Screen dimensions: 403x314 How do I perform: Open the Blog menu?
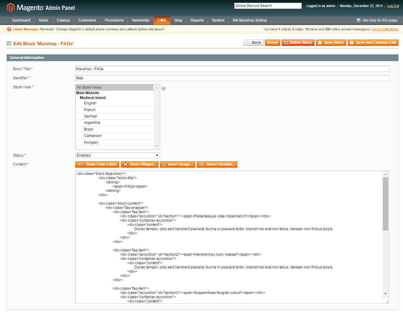(178, 20)
